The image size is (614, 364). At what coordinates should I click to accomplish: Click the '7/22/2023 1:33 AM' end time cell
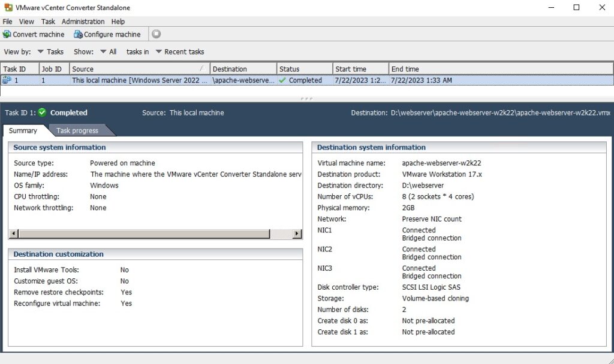coord(422,80)
